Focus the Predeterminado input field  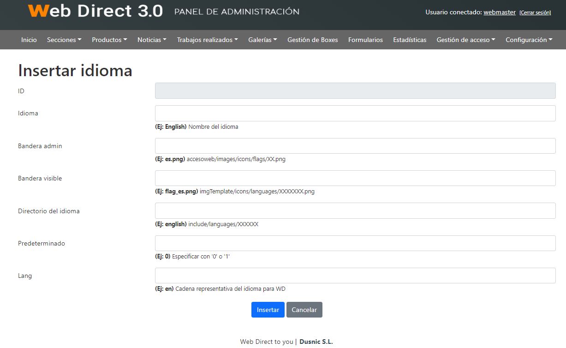(355, 243)
